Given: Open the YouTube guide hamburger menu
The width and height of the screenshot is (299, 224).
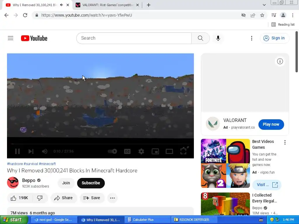Looking at the screenshot, I should [x=11, y=38].
